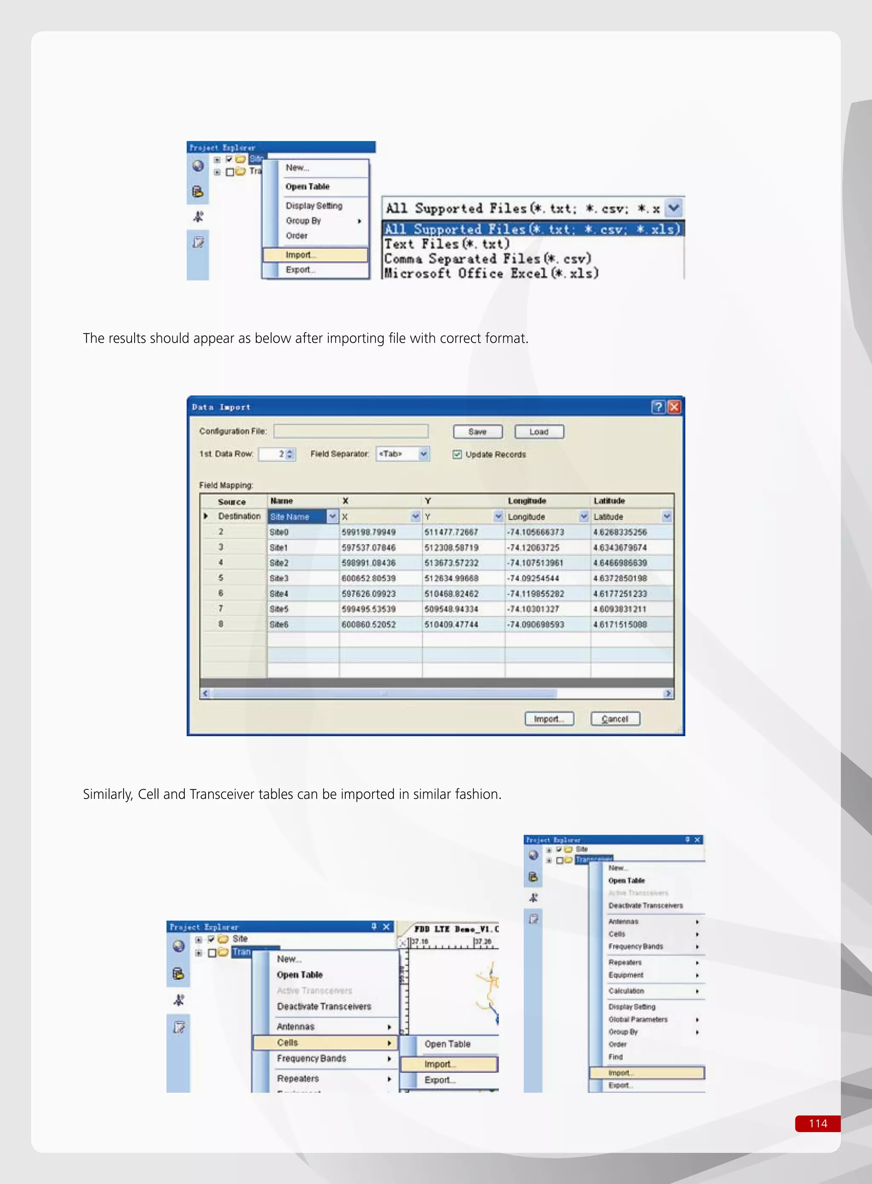
Task: Click the Site folder icon in top Project Explorer
Action: pyautogui.click(x=241, y=158)
